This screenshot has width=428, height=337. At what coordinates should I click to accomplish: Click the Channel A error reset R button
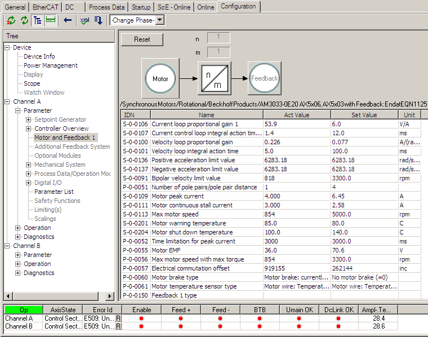click(118, 318)
